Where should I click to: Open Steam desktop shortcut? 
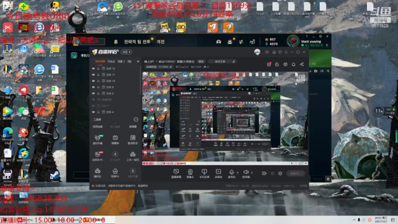[x=55, y=176]
